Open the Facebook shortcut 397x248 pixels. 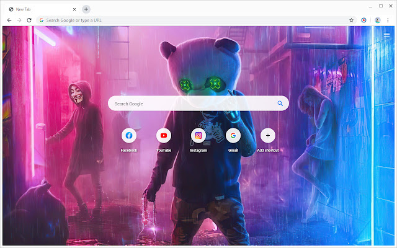[x=129, y=135]
